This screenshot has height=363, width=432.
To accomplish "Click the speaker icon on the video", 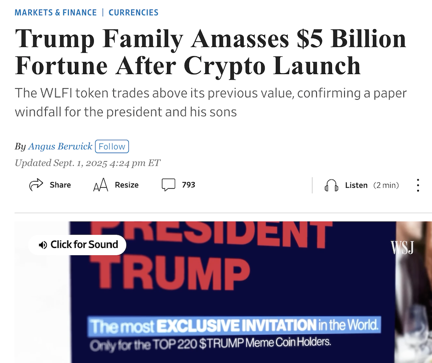I will (x=43, y=245).
